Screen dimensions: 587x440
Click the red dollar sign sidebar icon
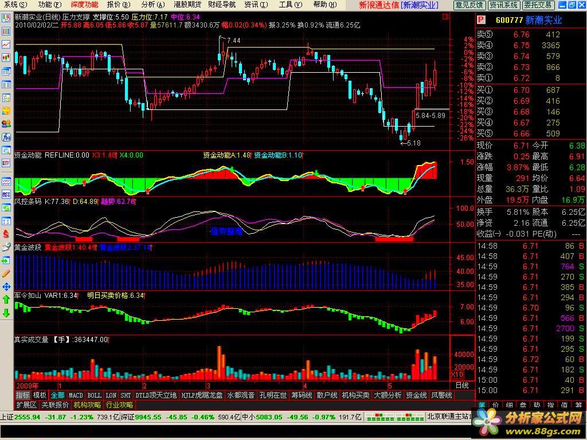tap(6, 234)
